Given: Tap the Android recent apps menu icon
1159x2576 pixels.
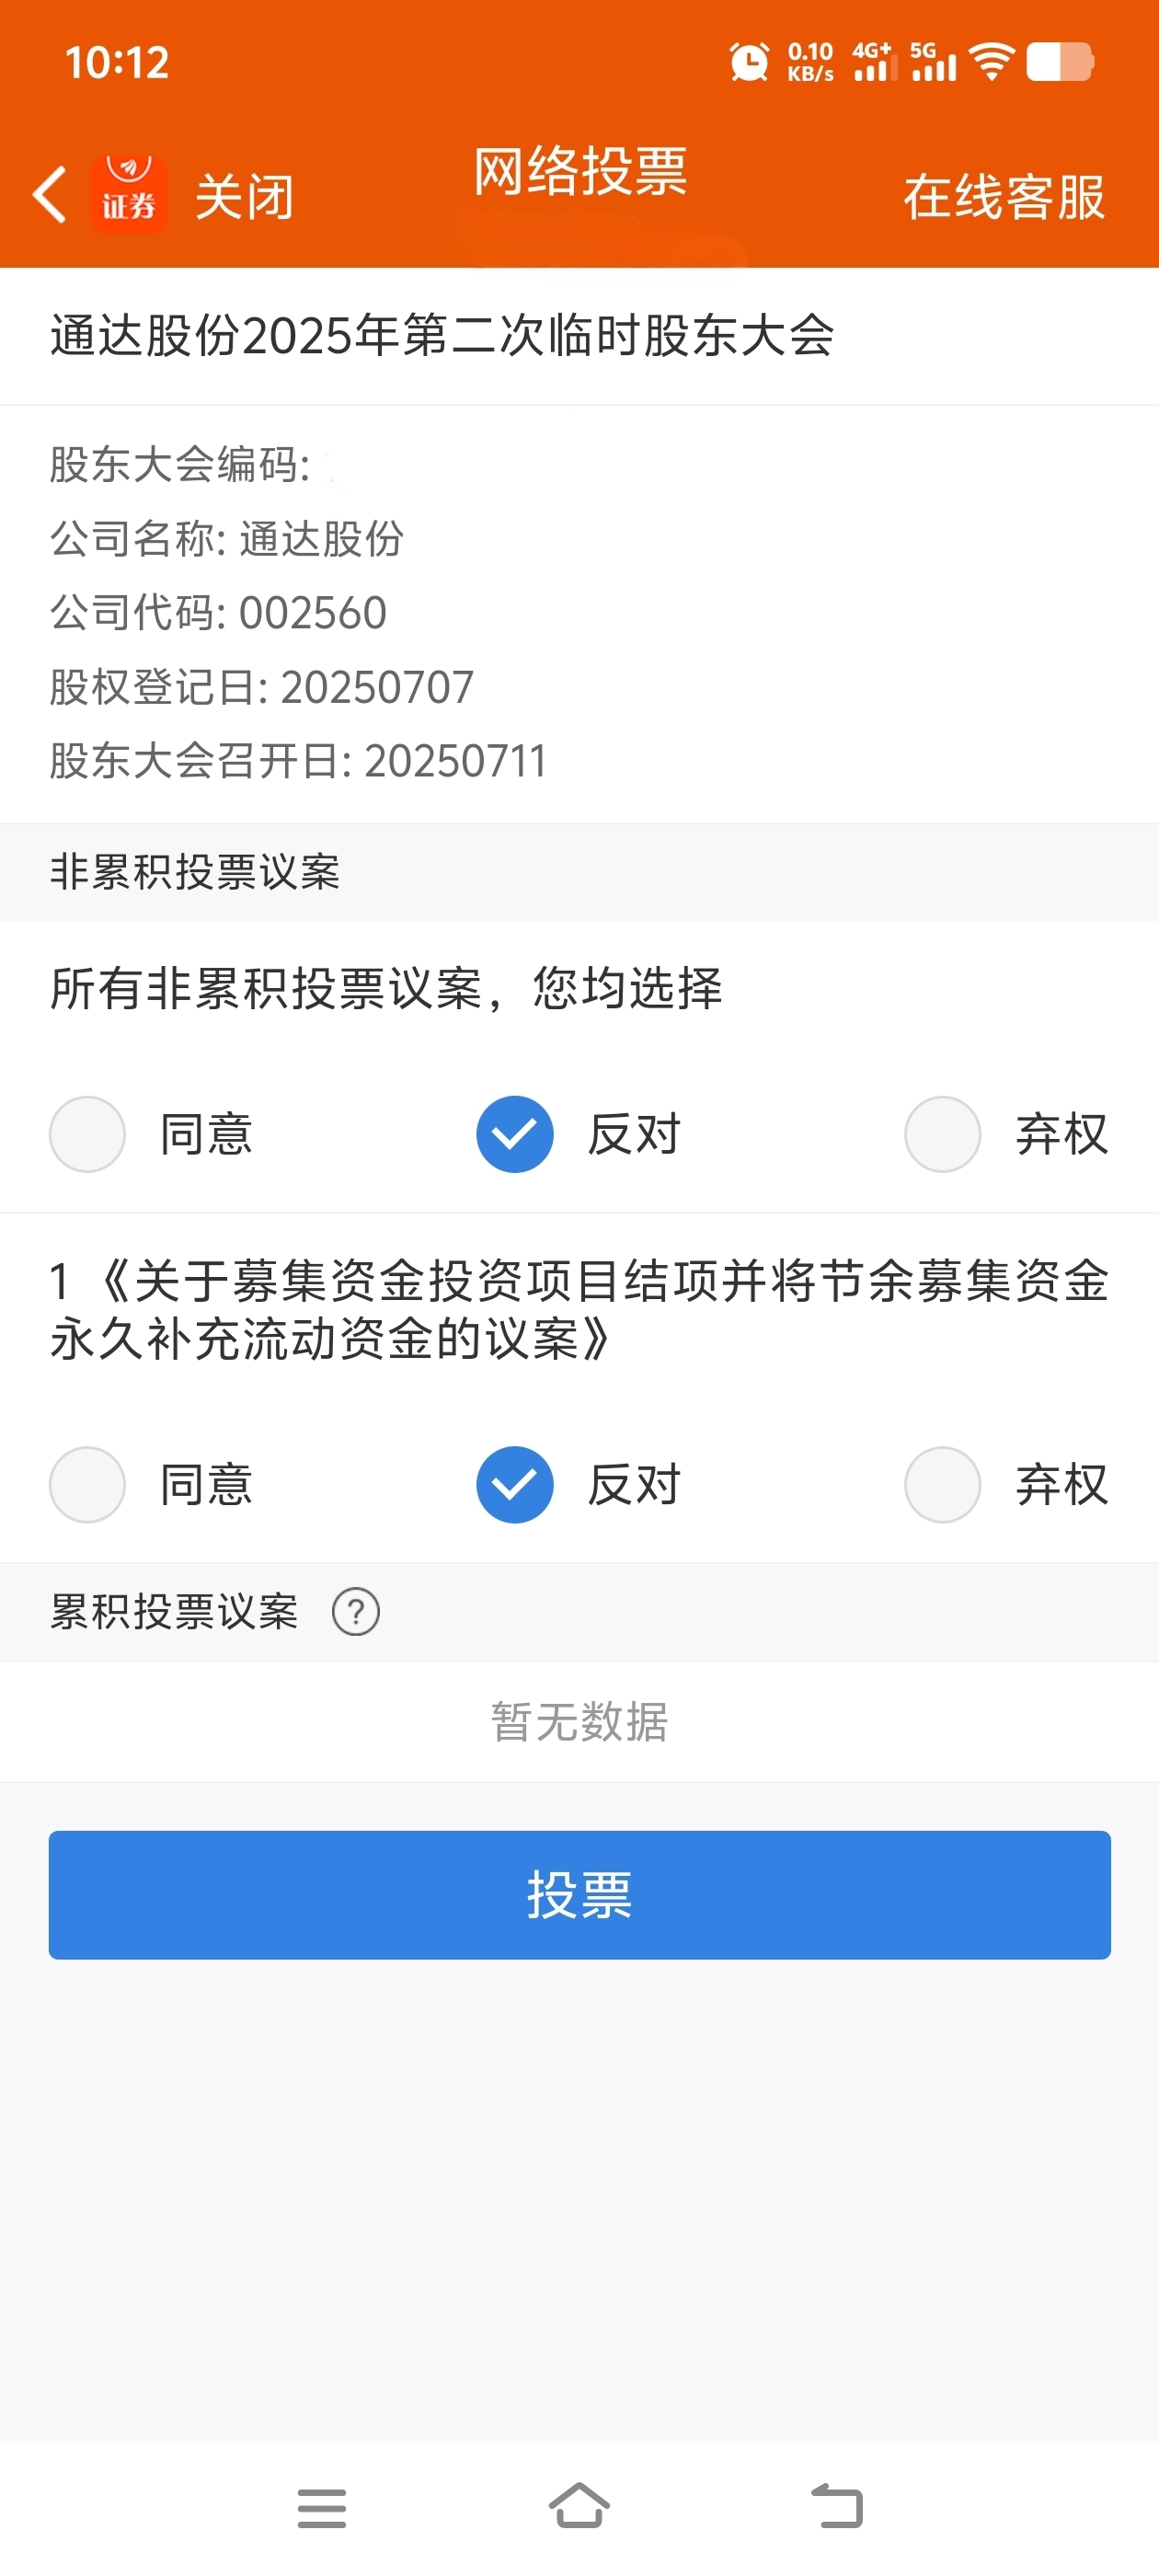Looking at the screenshot, I should point(321,2508).
